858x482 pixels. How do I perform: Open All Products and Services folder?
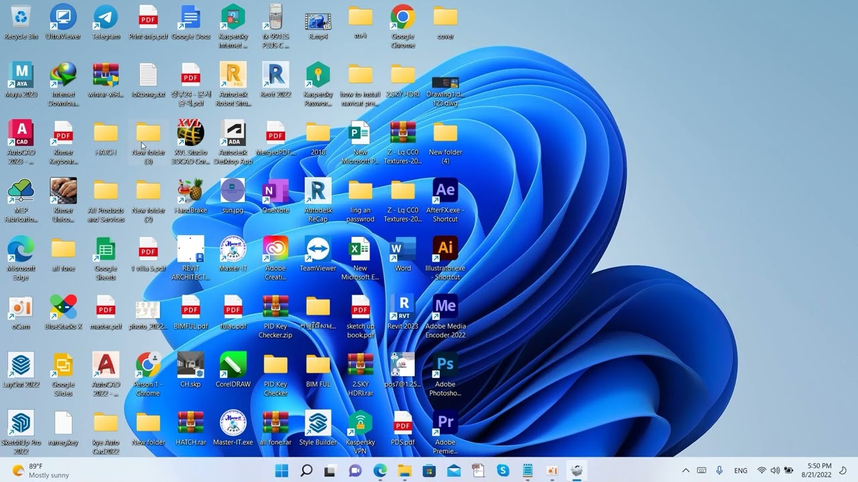106,201
